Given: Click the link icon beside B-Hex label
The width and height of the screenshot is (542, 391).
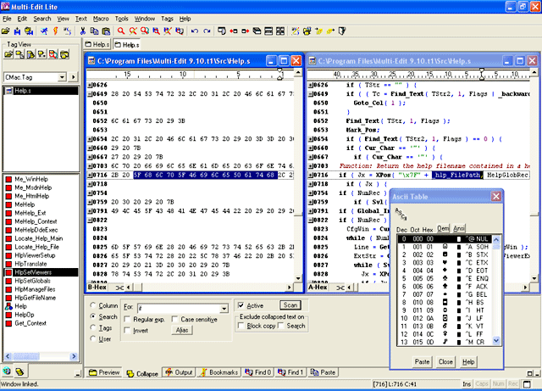Looking at the screenshot, I should (x=119, y=288).
